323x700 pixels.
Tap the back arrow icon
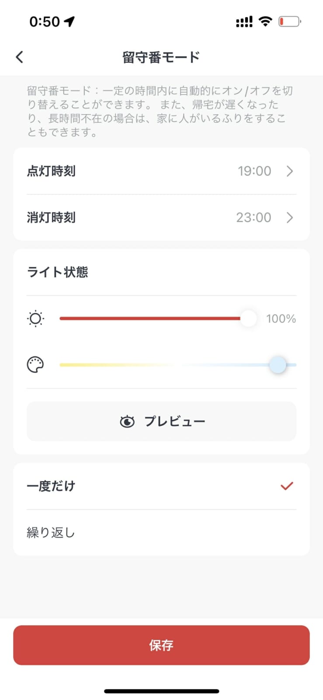tap(19, 57)
